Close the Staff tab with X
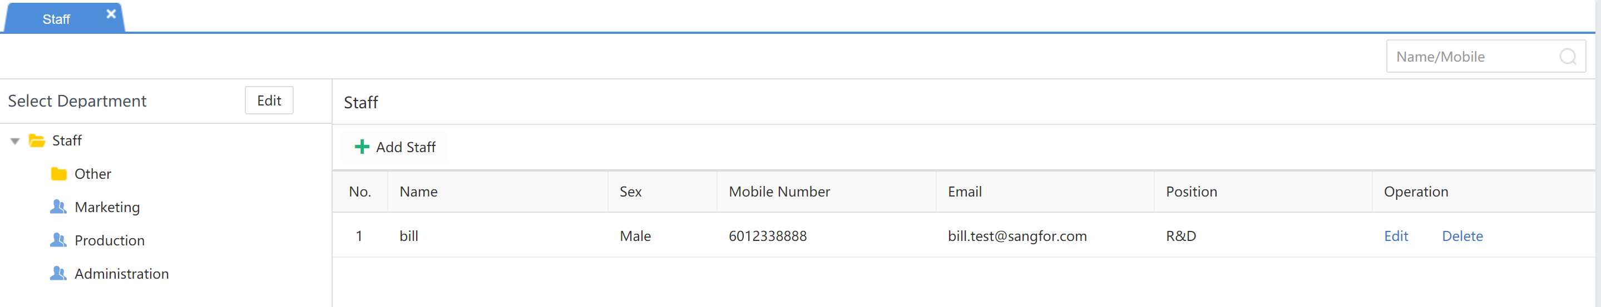This screenshot has height=307, width=1601. tap(111, 14)
